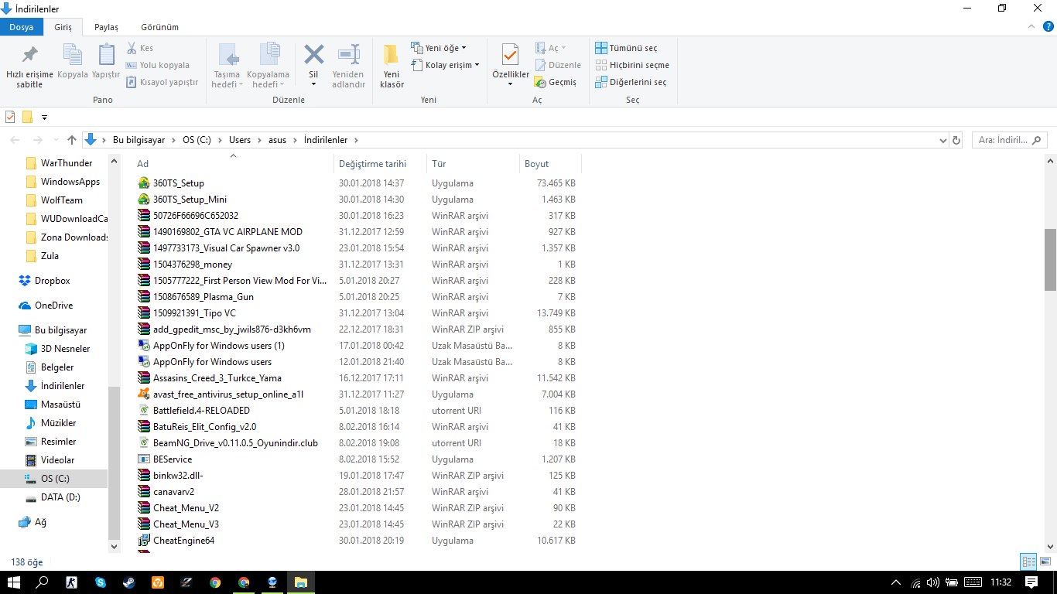
Task: Click the Yapıştır ribbon icon
Action: pos(106,61)
